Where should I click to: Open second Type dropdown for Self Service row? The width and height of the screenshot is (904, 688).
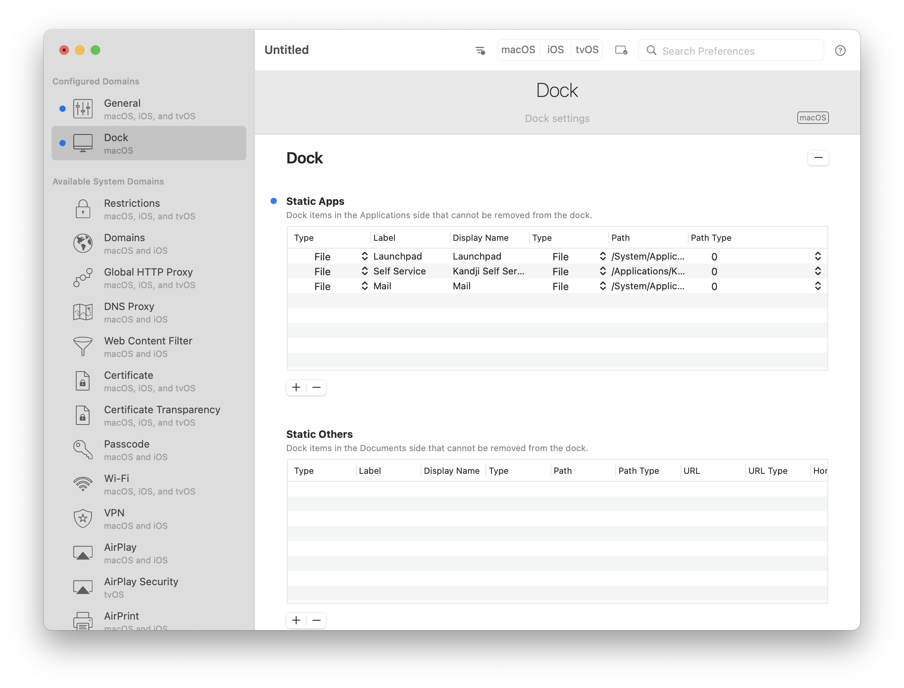point(602,271)
